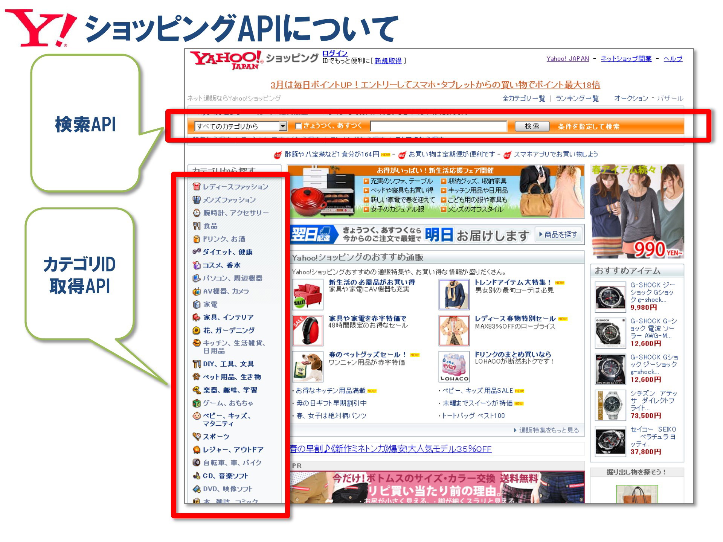723x542 pixels.
Task: Click the paw icon beside ペット用品、生き物
Action: (x=196, y=377)
